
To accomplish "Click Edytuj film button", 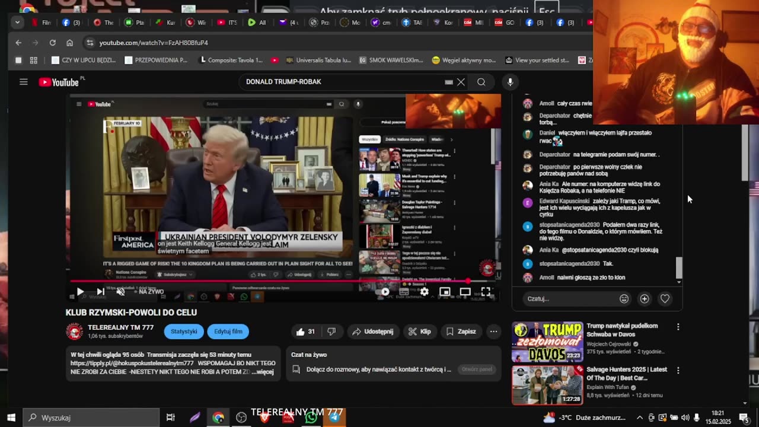I will [228, 332].
